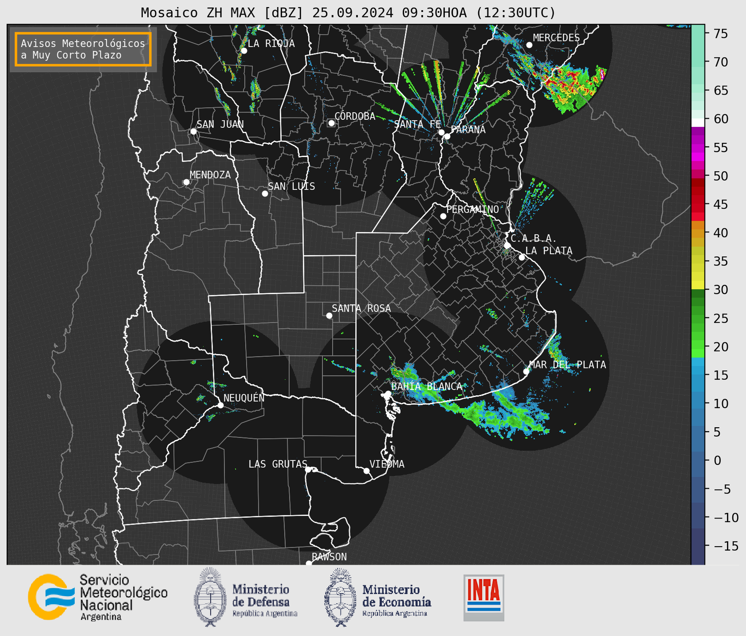Click the PERGAMINO city marker dot

443,216
